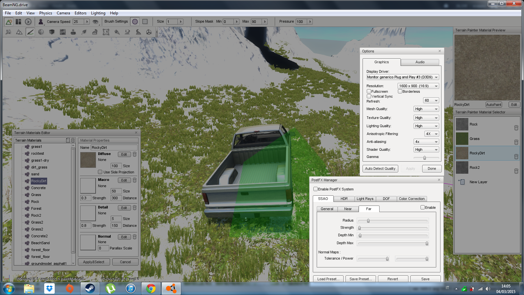This screenshot has height=295, width=524.
Task: Click the Auto Detect Quality button
Action: [x=380, y=168]
